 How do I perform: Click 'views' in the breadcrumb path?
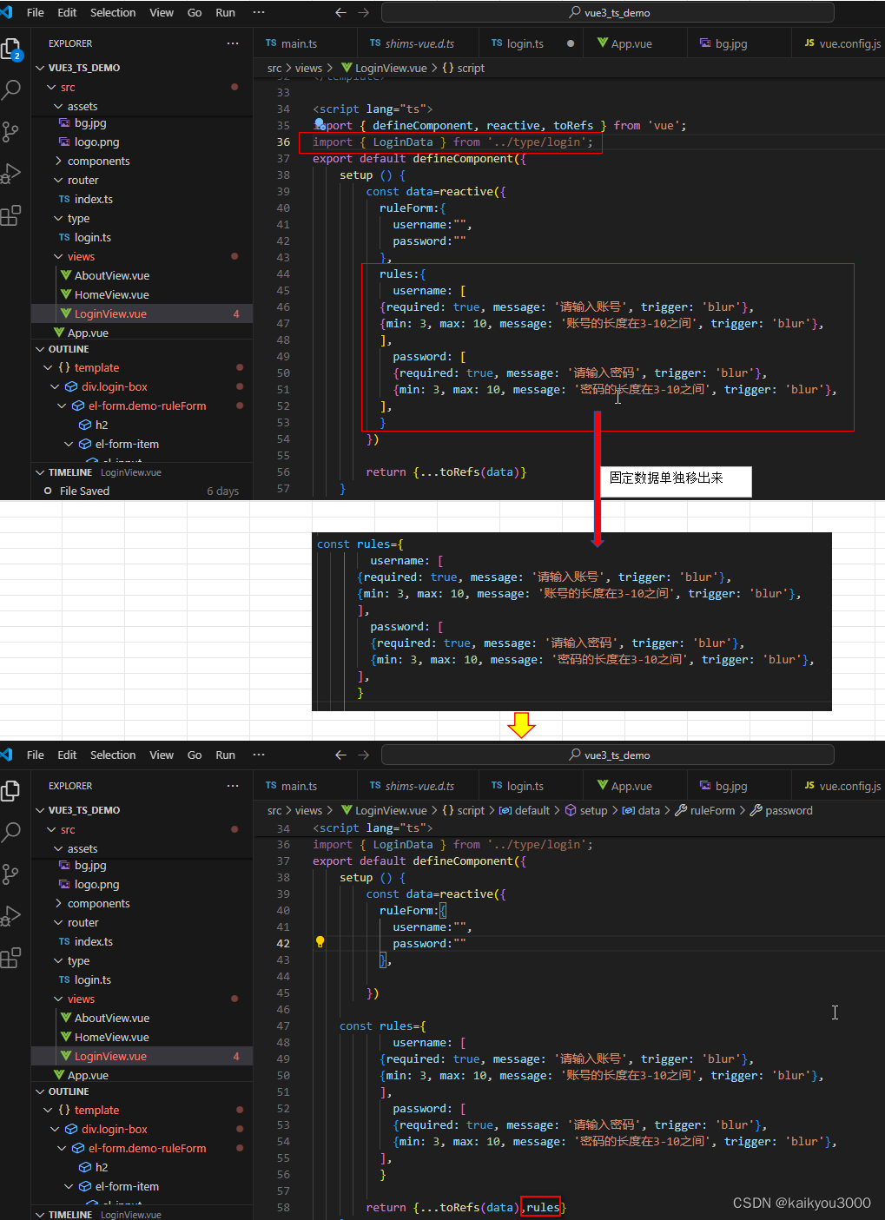[307, 67]
